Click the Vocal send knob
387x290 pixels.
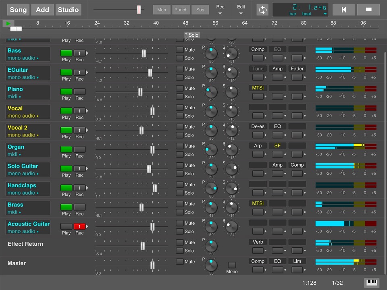[231, 111]
